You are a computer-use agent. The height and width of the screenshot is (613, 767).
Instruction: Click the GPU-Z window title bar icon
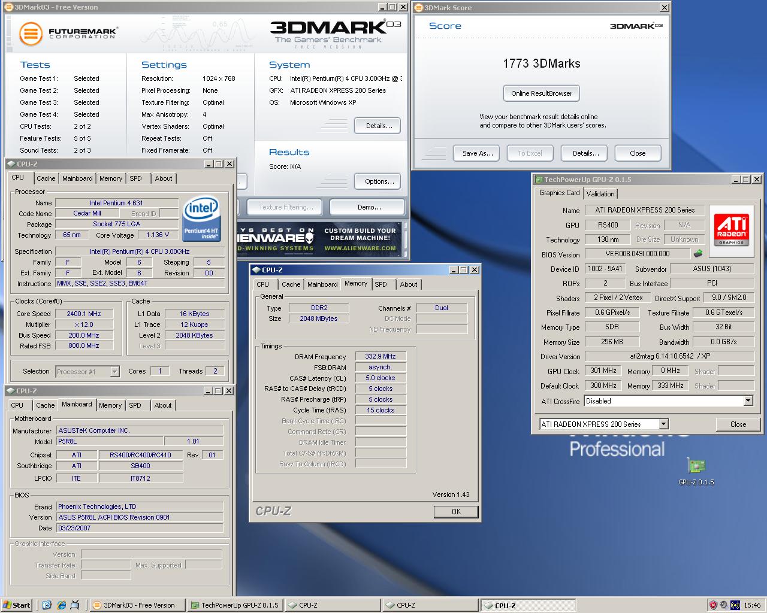pos(538,180)
